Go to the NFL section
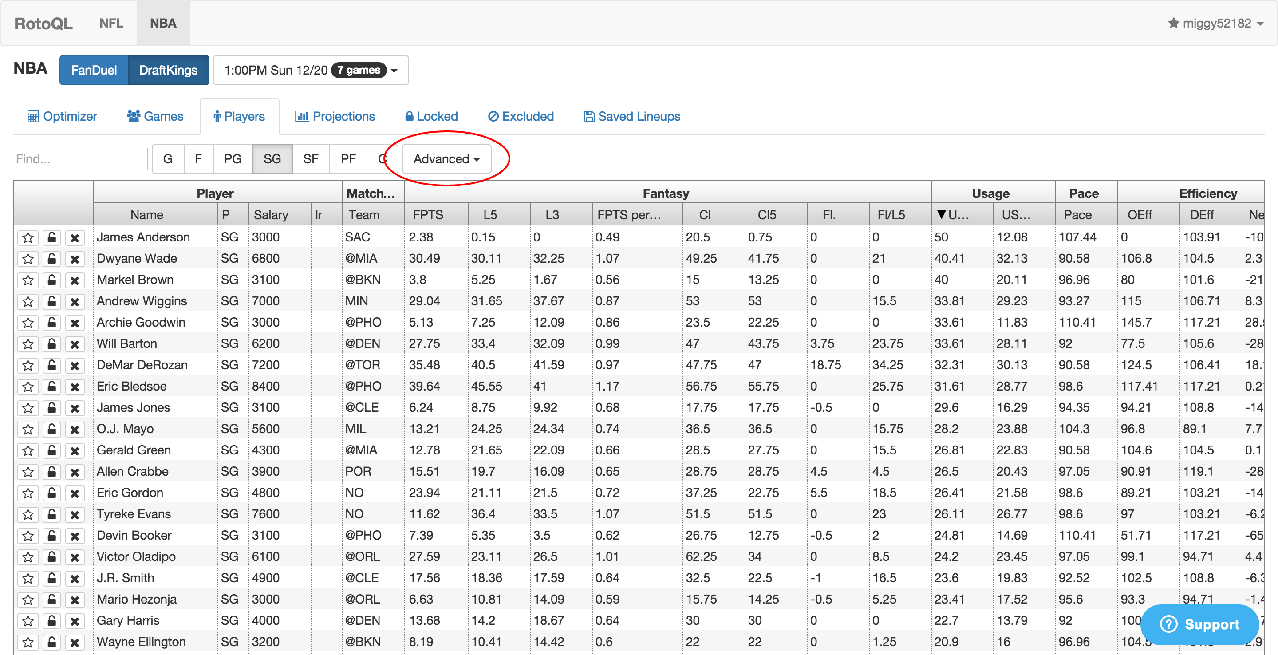This screenshot has height=655, width=1278. tap(111, 23)
